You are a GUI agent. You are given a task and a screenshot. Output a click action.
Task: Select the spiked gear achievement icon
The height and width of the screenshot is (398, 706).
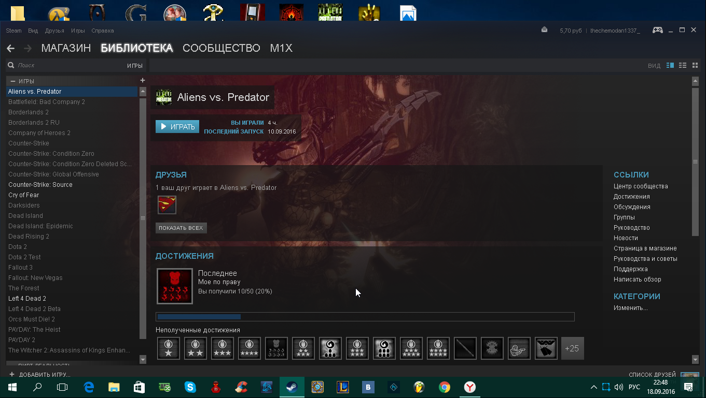click(492, 348)
